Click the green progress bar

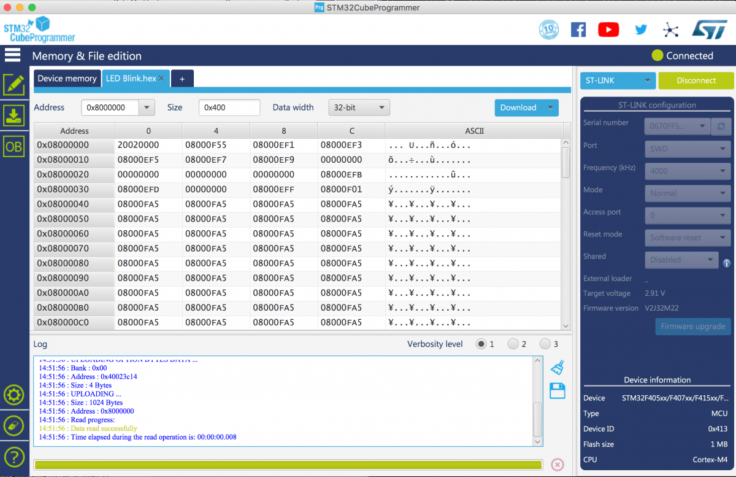point(288,465)
